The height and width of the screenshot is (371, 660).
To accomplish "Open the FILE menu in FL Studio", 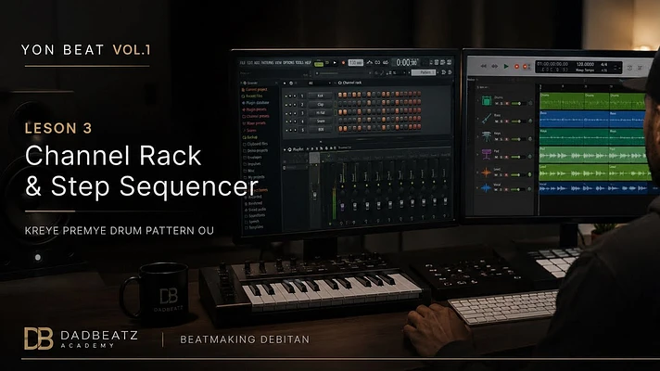I will point(243,63).
